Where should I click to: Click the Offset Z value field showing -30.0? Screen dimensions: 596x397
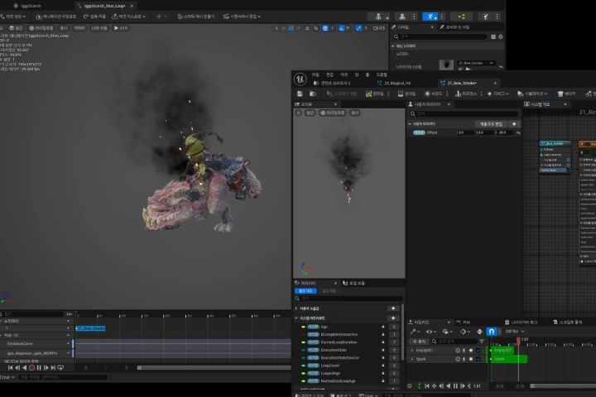pos(505,132)
